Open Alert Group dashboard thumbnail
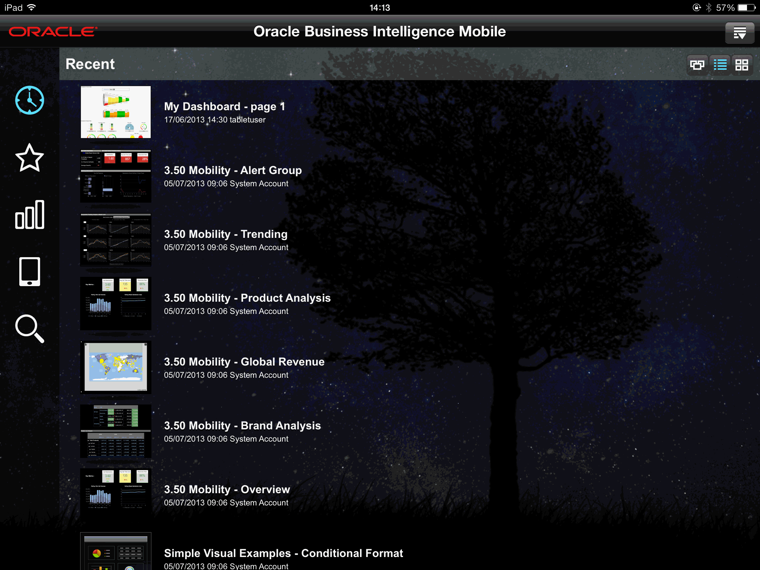Viewport: 760px width, 570px height. click(x=116, y=176)
